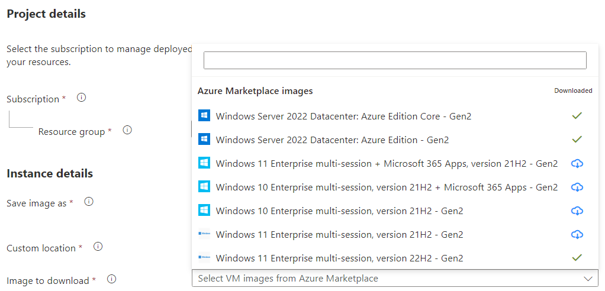Click the info icon next to Subscription
Screen dimensions: 605x291
click(x=82, y=98)
